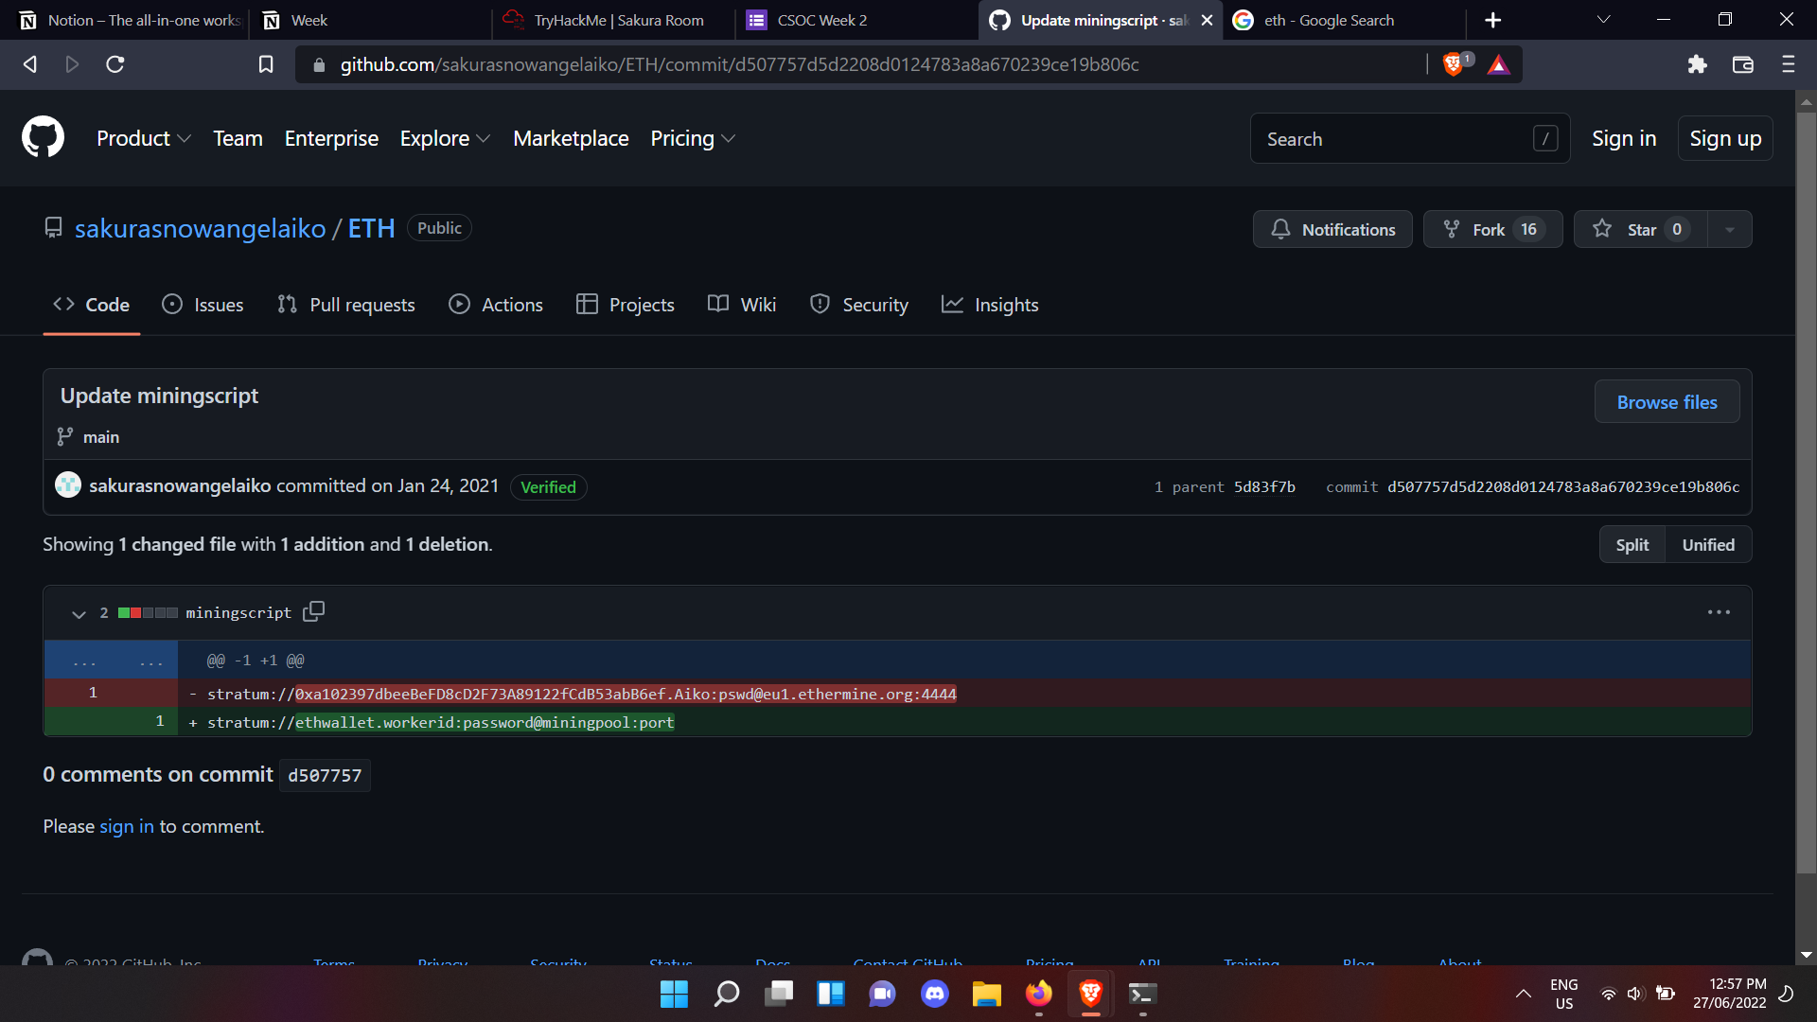Open the browser main menu
This screenshot has width=1817, height=1022.
[1789, 64]
